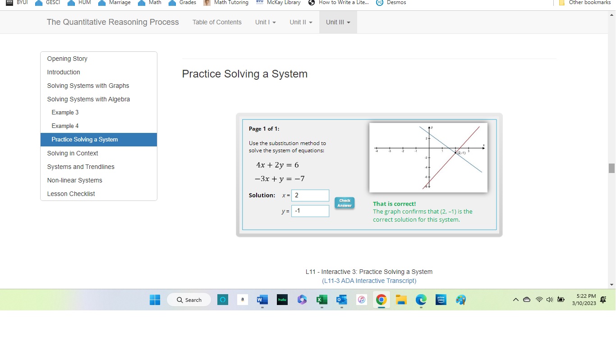Show hidden system tray icons
Image resolution: width=616 pixels, height=346 pixels.
(516, 300)
